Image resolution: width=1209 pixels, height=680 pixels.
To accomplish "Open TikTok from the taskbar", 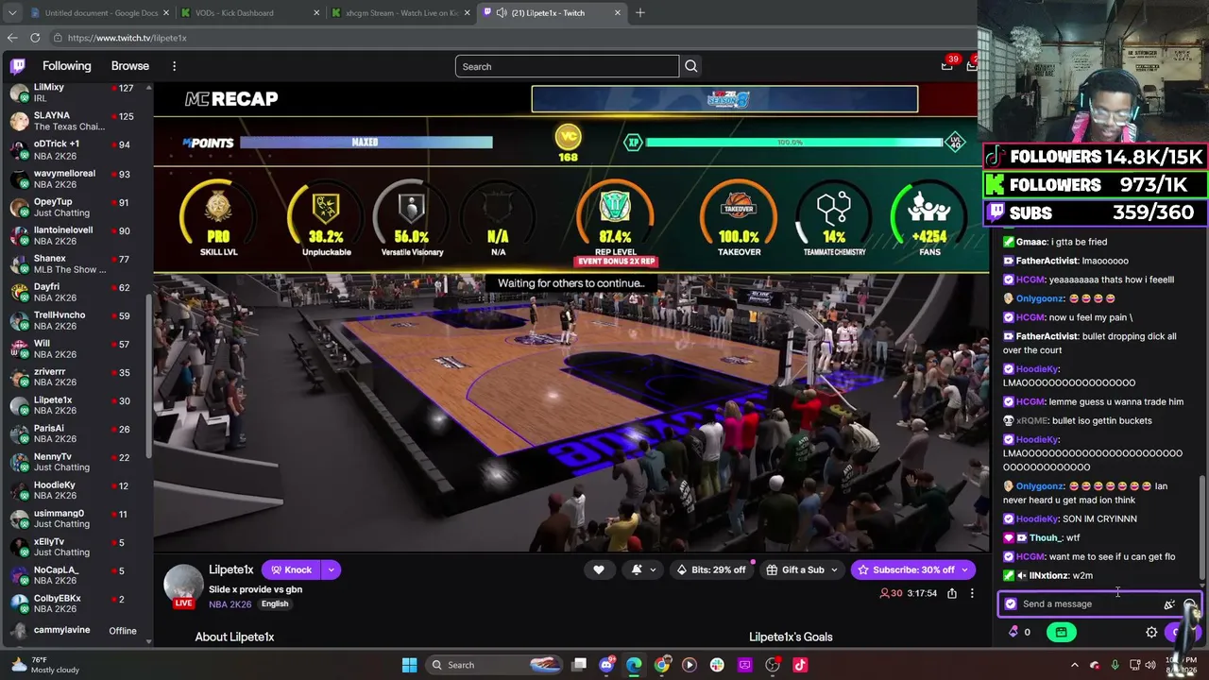I will pos(800,665).
